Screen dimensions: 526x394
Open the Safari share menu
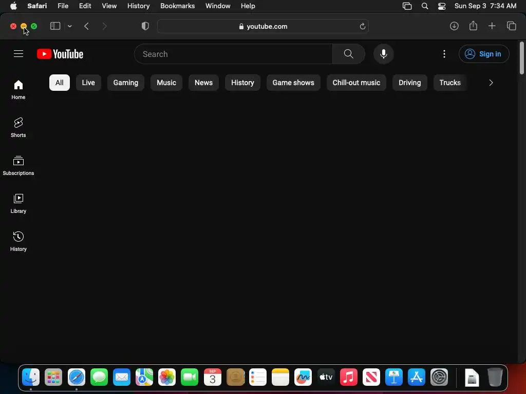[473, 26]
